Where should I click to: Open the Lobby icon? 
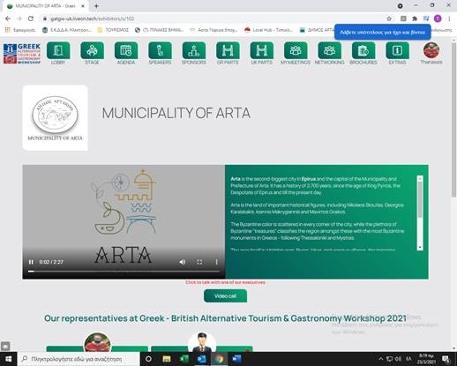coord(58,50)
